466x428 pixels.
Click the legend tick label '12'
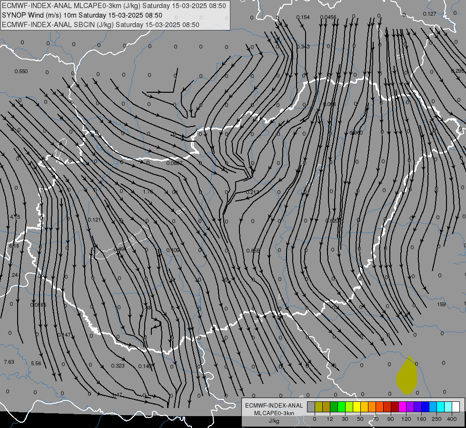329,419
